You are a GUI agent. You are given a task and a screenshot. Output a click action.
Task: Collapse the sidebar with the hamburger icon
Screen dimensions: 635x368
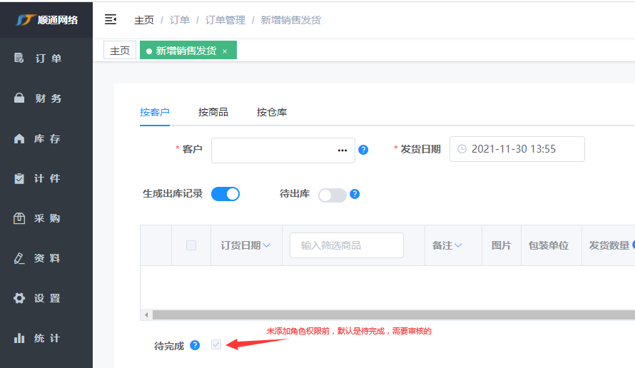(x=111, y=19)
